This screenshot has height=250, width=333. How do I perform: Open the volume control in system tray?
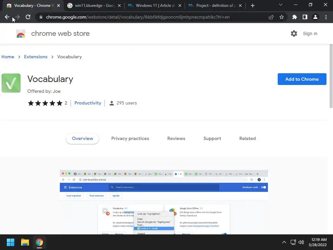pos(301,242)
